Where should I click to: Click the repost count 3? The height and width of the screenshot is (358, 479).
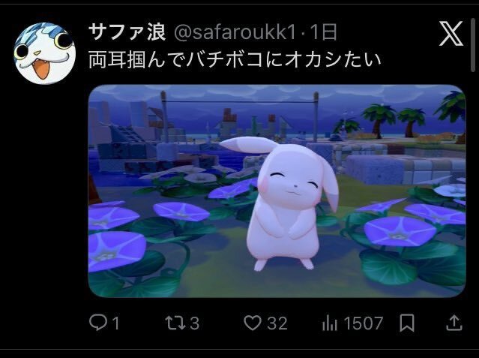(195, 323)
